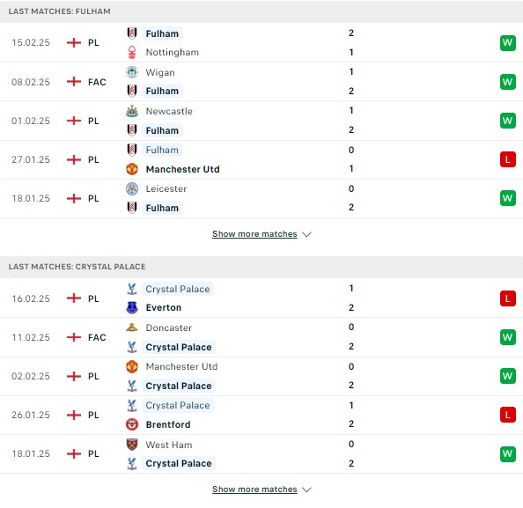Click the West Ham club crest

(x=132, y=445)
